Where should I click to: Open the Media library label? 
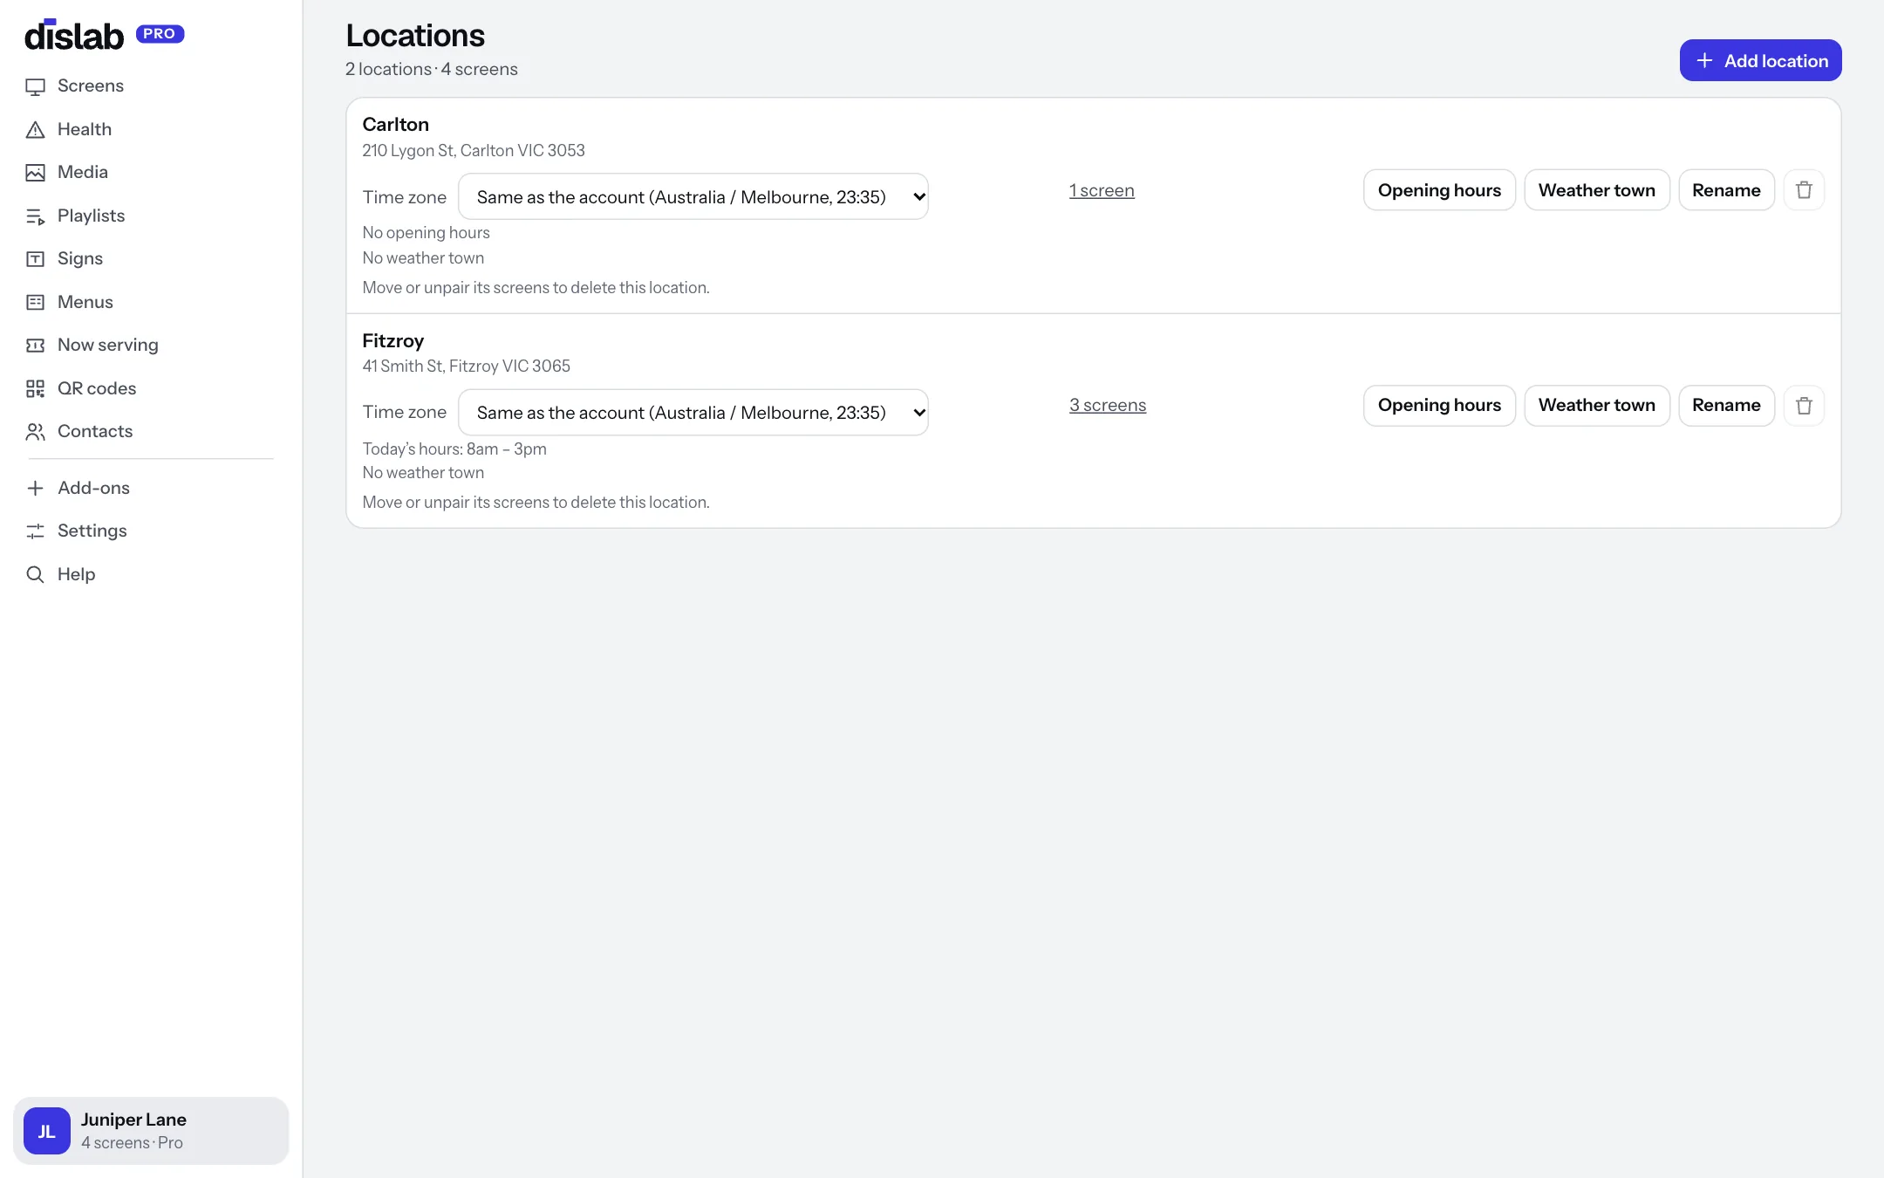pos(83,172)
